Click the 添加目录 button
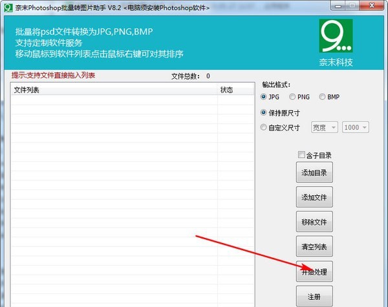 (314, 173)
